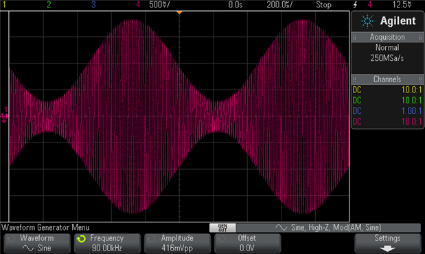Click the magenta channel 4 DC row

tap(387, 121)
